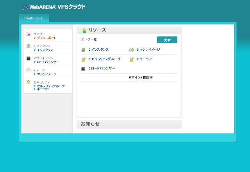This screenshot has height=172, width=250.
Task: Open the 0 マシンイメージ resource link
Action: 148,50
